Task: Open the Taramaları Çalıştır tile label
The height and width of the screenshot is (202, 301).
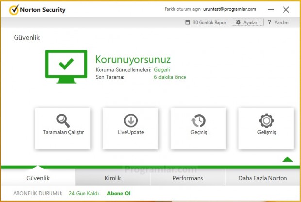Action: (63, 132)
